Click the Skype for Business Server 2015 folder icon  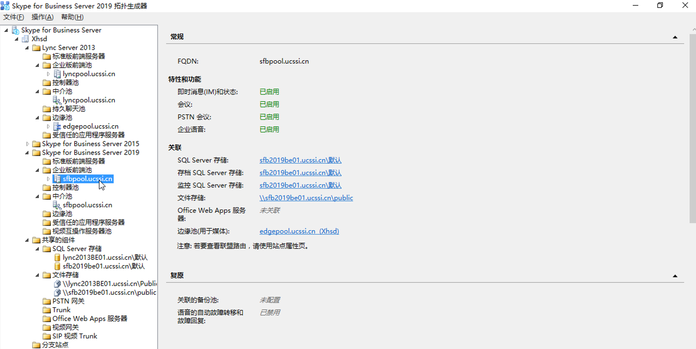[36, 144]
